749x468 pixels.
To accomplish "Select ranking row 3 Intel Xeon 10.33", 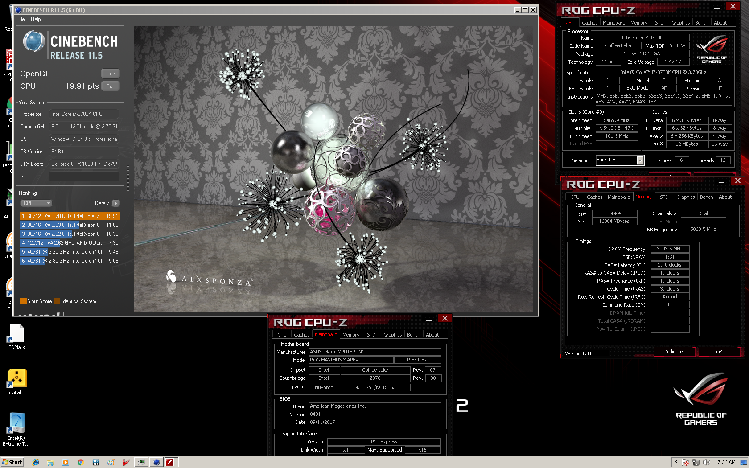I will click(x=70, y=234).
